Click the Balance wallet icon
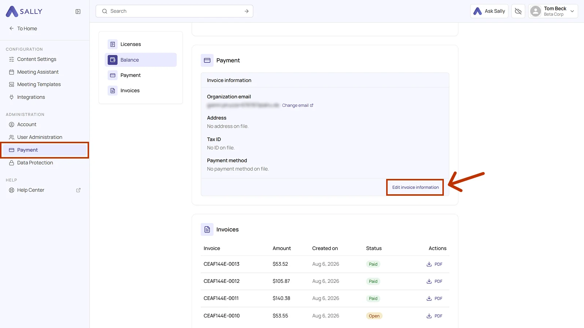 pos(113,60)
